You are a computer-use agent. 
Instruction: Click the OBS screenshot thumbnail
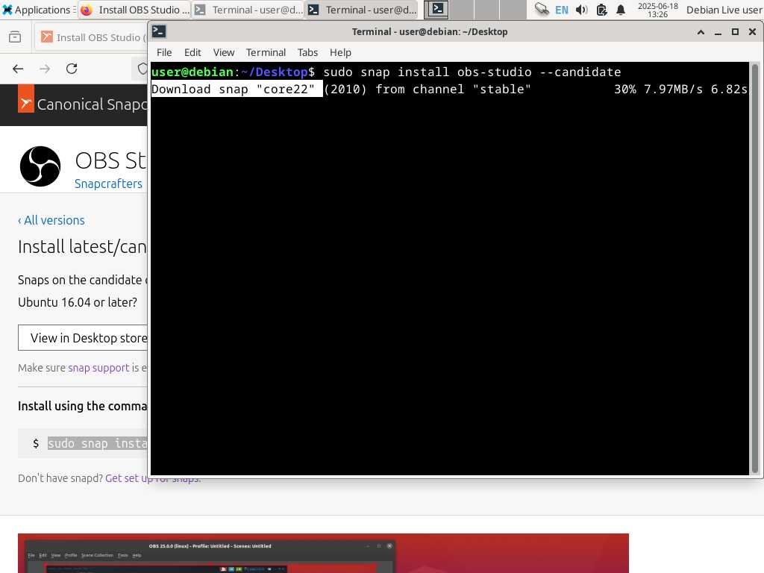[x=323, y=553]
